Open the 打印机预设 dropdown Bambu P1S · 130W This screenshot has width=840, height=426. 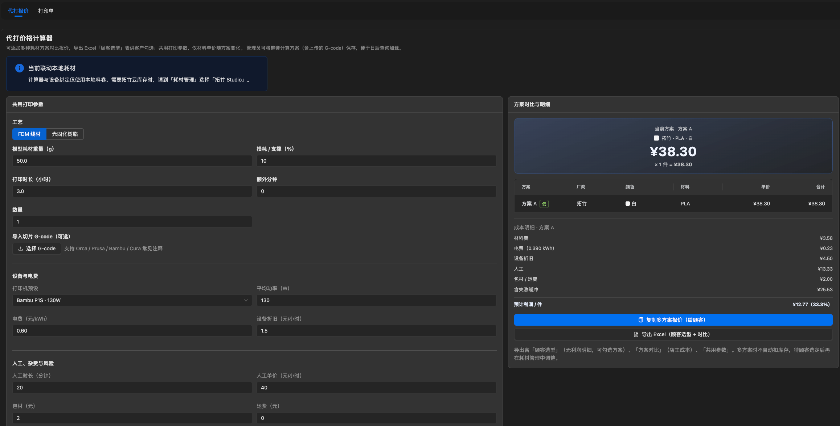[x=132, y=300]
